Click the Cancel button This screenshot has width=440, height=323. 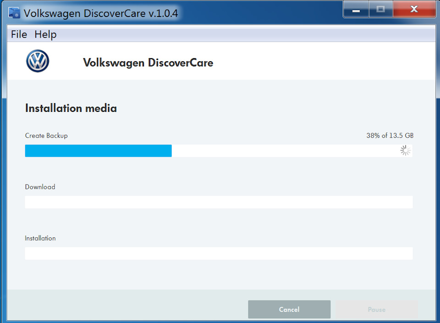pyautogui.click(x=289, y=309)
